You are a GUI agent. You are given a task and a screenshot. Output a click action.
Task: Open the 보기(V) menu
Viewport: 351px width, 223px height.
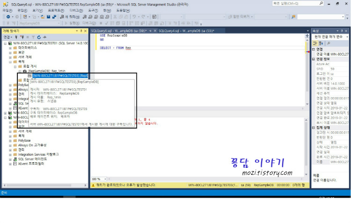(x=37, y=10)
